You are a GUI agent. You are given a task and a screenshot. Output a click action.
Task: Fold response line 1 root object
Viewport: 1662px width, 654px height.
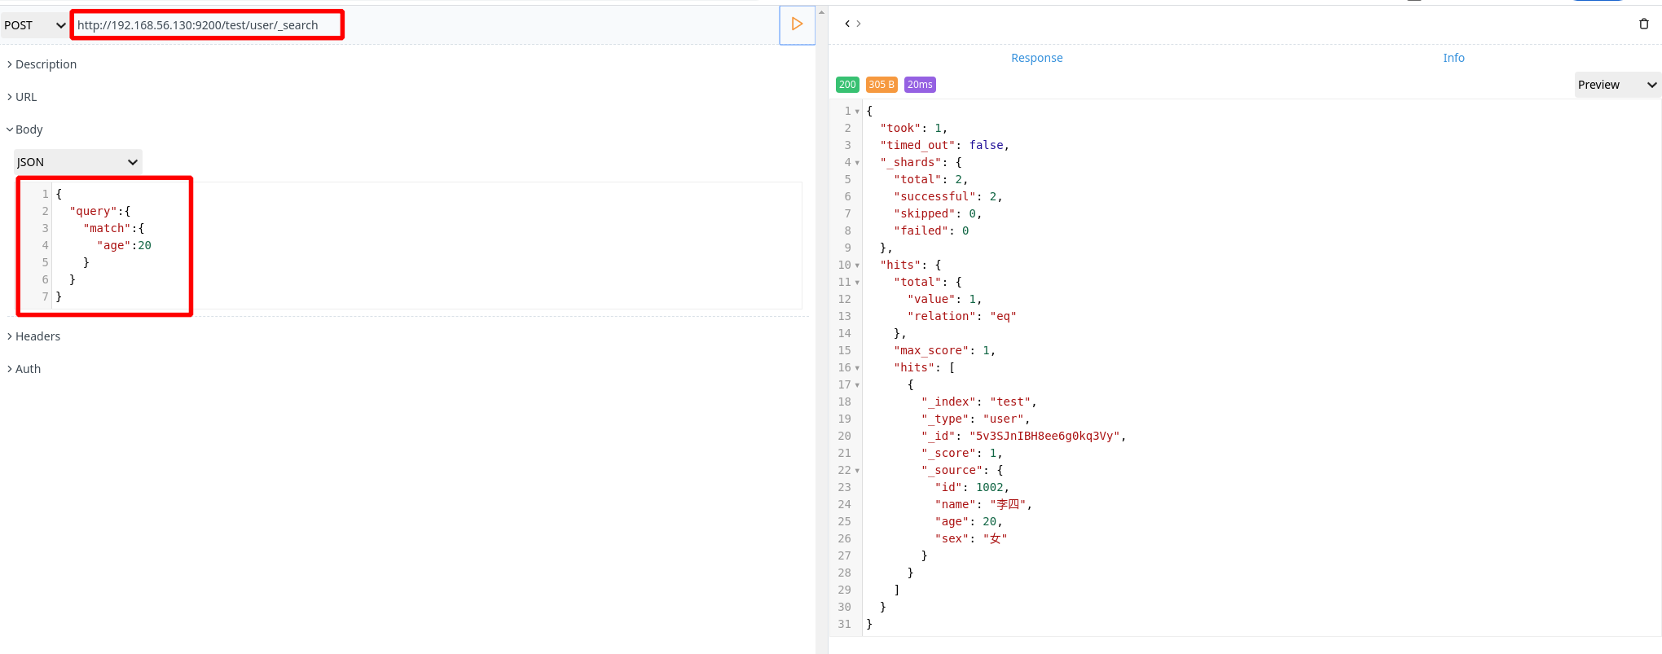coord(857,112)
